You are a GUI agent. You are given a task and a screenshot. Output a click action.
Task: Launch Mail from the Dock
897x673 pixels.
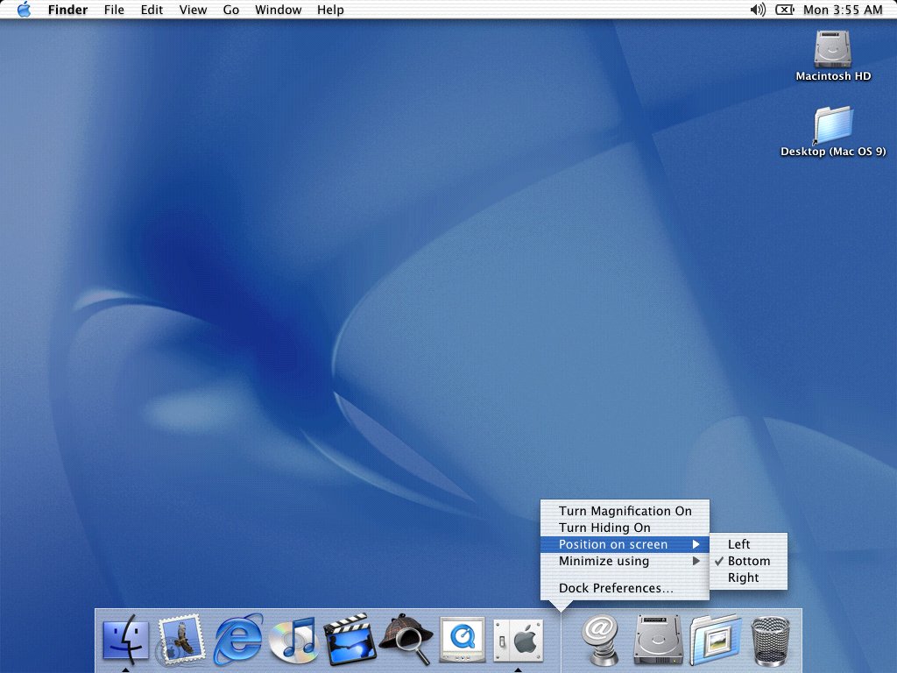pyautogui.click(x=180, y=640)
